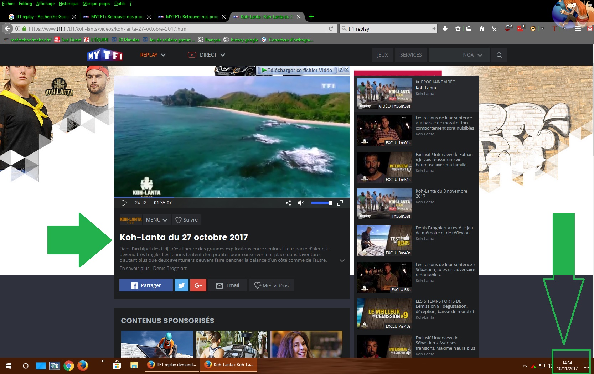Close the video download bar
594x374 pixels.
click(346, 70)
